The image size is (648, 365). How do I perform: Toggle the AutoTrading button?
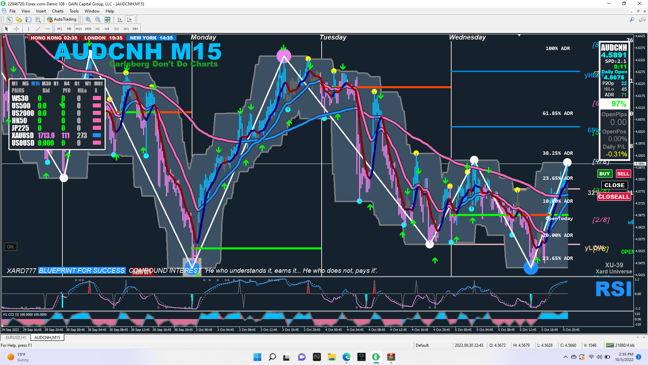click(62, 20)
